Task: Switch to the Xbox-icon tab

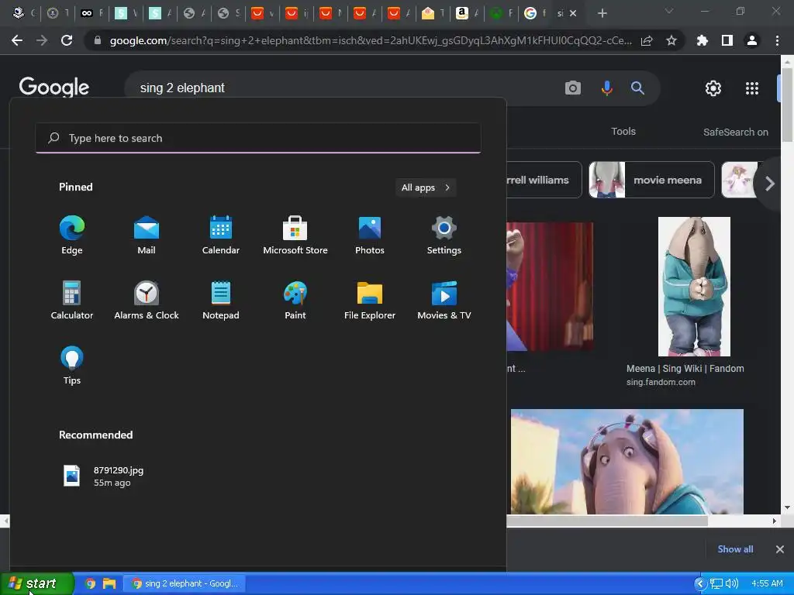Action: click(x=502, y=13)
